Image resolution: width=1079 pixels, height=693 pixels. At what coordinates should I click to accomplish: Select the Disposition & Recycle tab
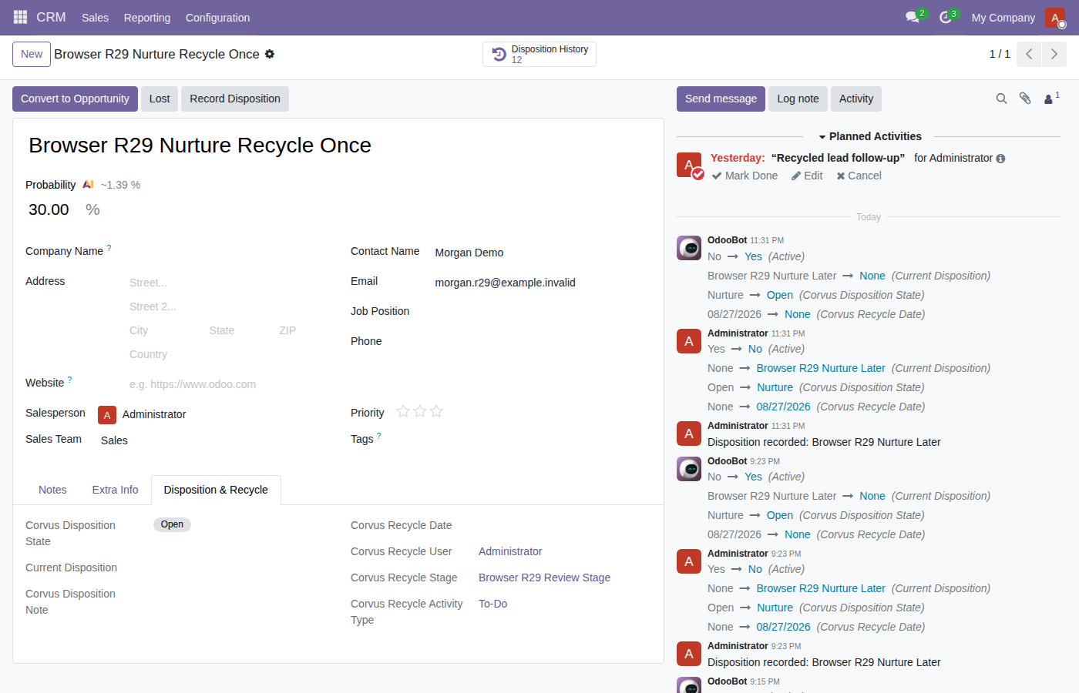pos(216,490)
